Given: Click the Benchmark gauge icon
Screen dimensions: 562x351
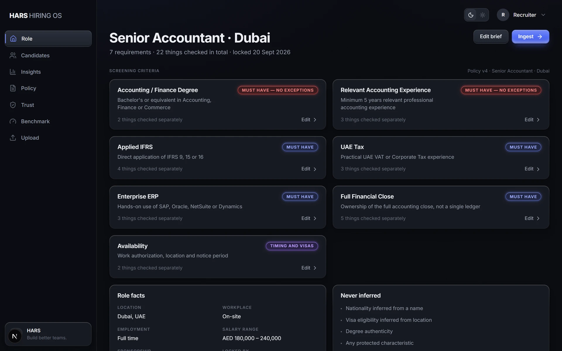Looking at the screenshot, I should 13,121.
